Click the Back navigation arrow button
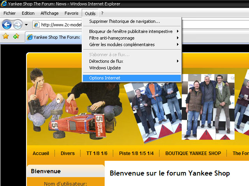249x186 pixels. click(7, 24)
